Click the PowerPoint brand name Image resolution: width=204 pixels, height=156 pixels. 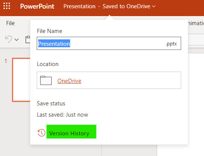click(37, 6)
